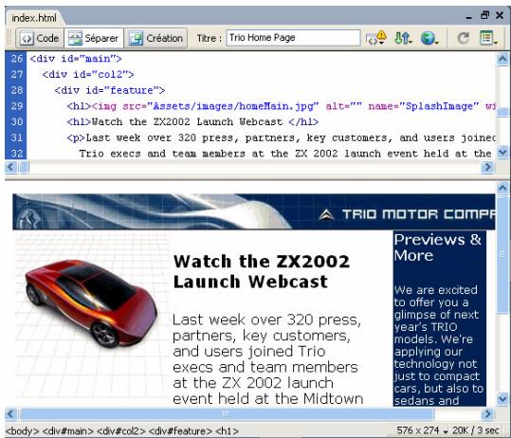Switch to Création design view

pos(156,38)
